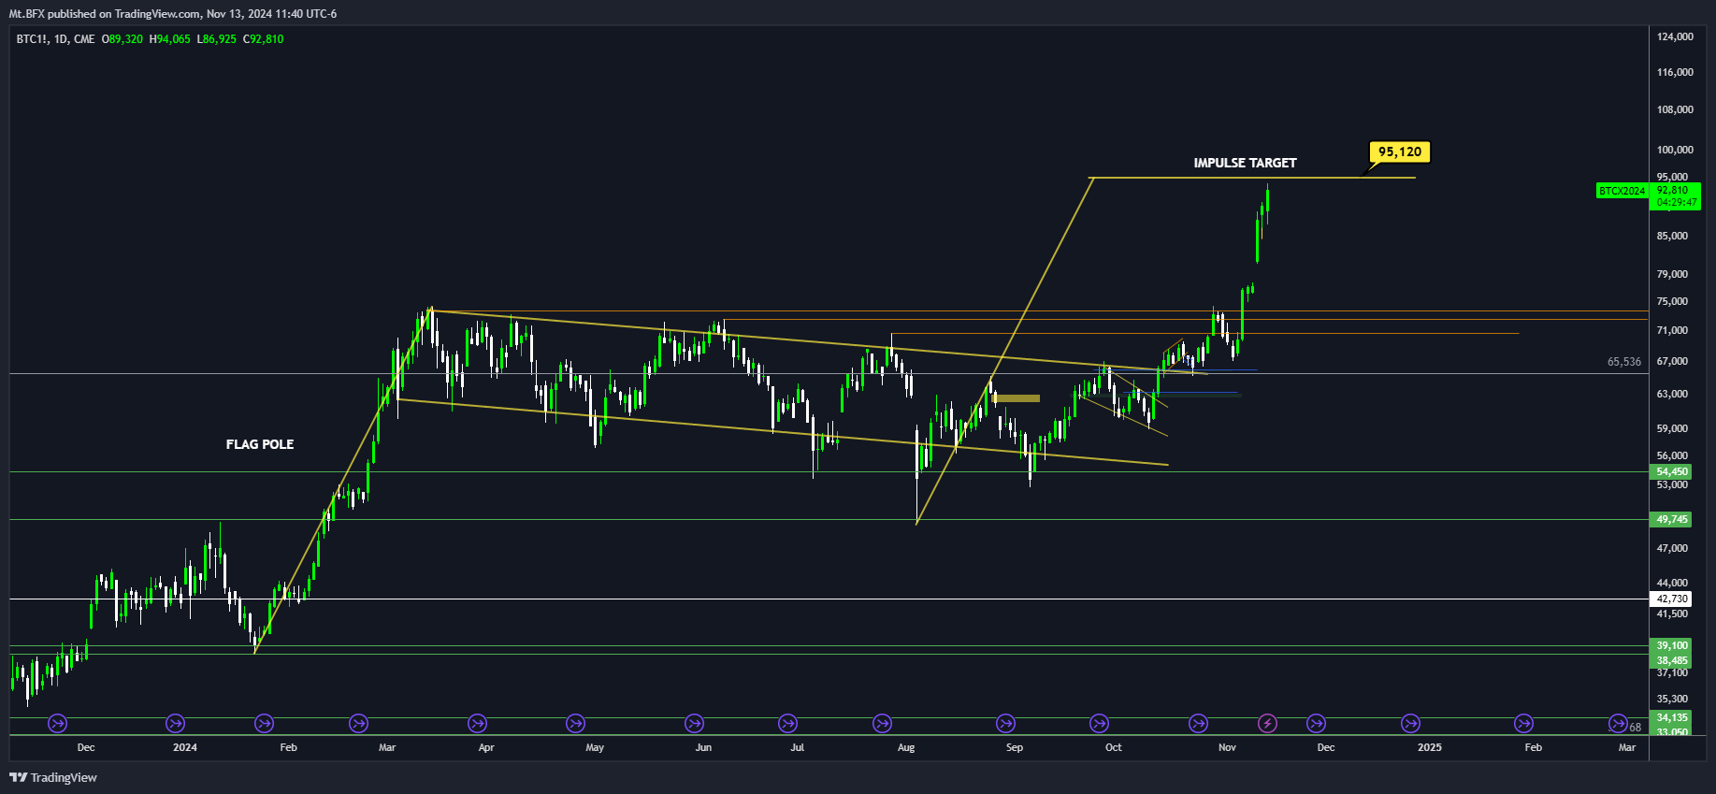The width and height of the screenshot is (1716, 794).
Task: Click the event marker just left of Oct
Action: (x=1100, y=723)
